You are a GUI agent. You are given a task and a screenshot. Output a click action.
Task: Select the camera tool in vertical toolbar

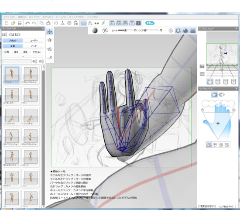50,49
